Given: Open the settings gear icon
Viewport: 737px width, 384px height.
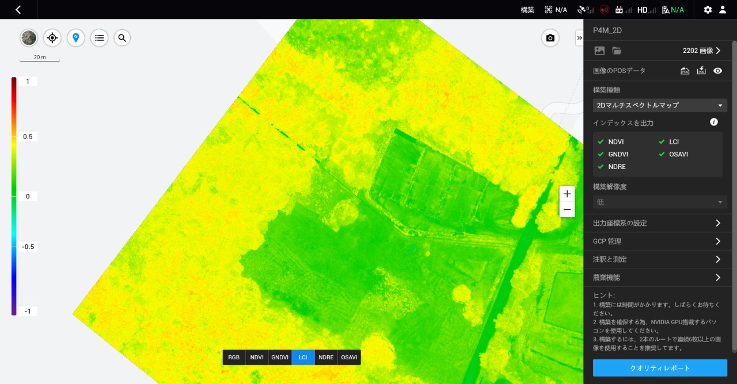Looking at the screenshot, I should click(708, 10).
